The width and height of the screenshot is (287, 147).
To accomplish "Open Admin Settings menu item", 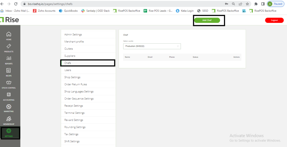I will click(73, 35).
